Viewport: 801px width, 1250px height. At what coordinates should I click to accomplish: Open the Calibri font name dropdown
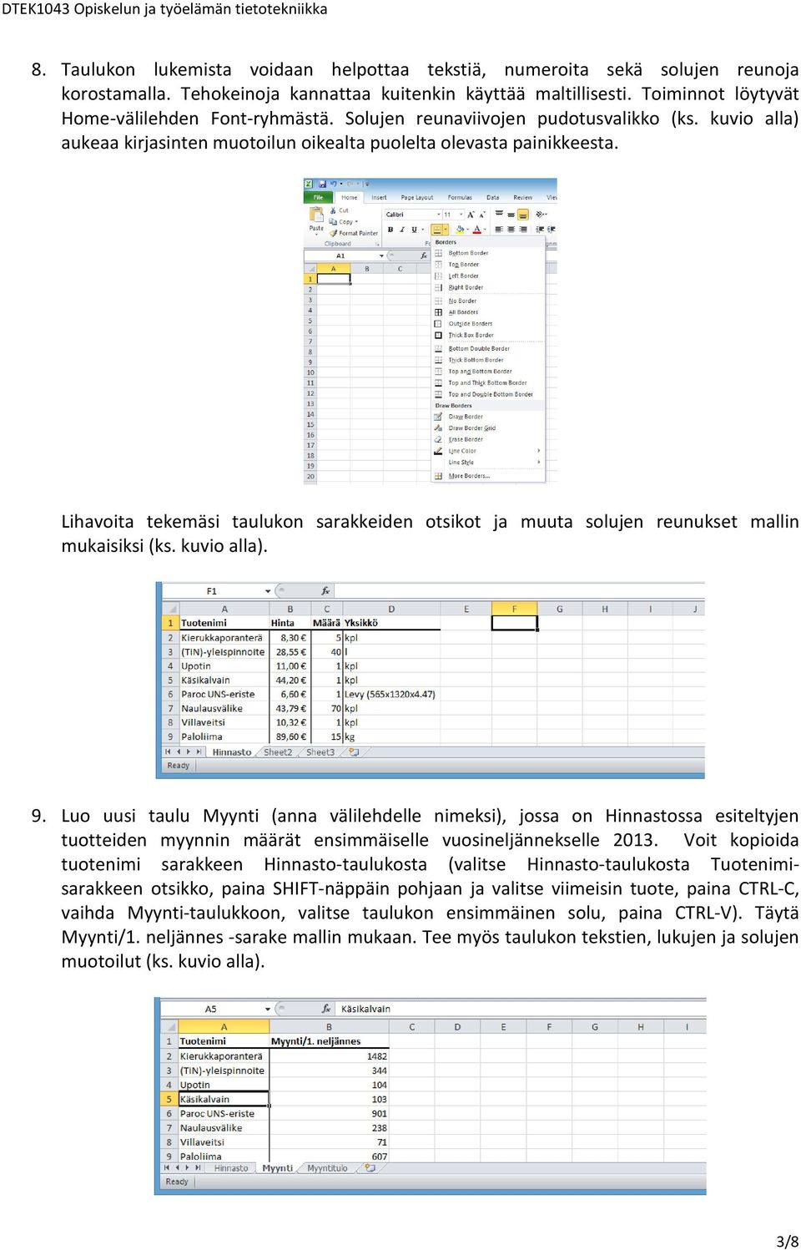pos(439,215)
